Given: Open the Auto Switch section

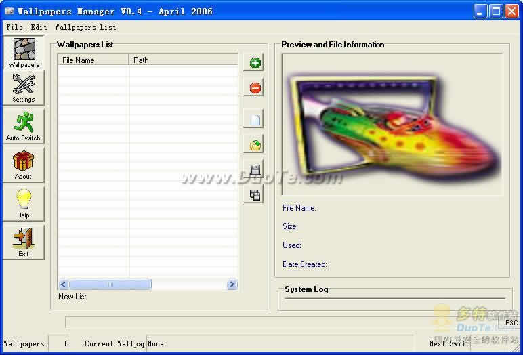Looking at the screenshot, I should coord(24,127).
